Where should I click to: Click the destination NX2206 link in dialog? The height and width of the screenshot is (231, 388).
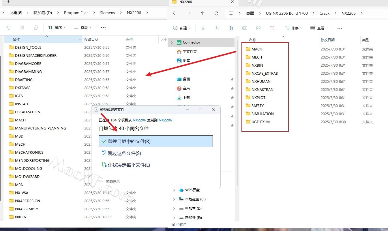coord(165,120)
